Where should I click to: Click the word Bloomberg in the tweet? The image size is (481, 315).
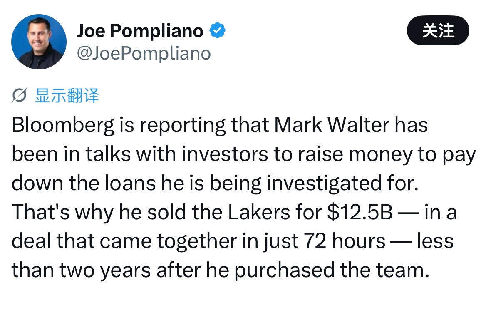[x=63, y=125]
